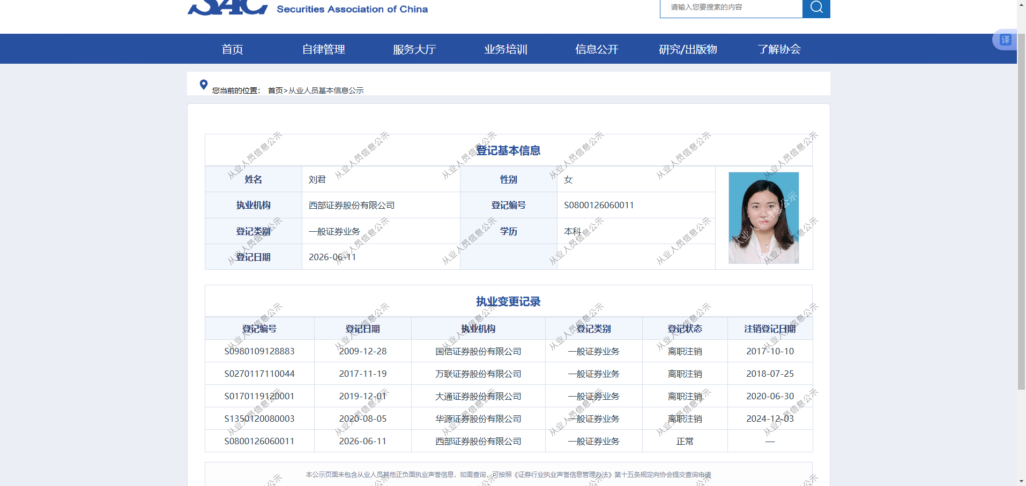Click the 登记状态 column header
This screenshot has height=486, width=1026.
[685, 329]
